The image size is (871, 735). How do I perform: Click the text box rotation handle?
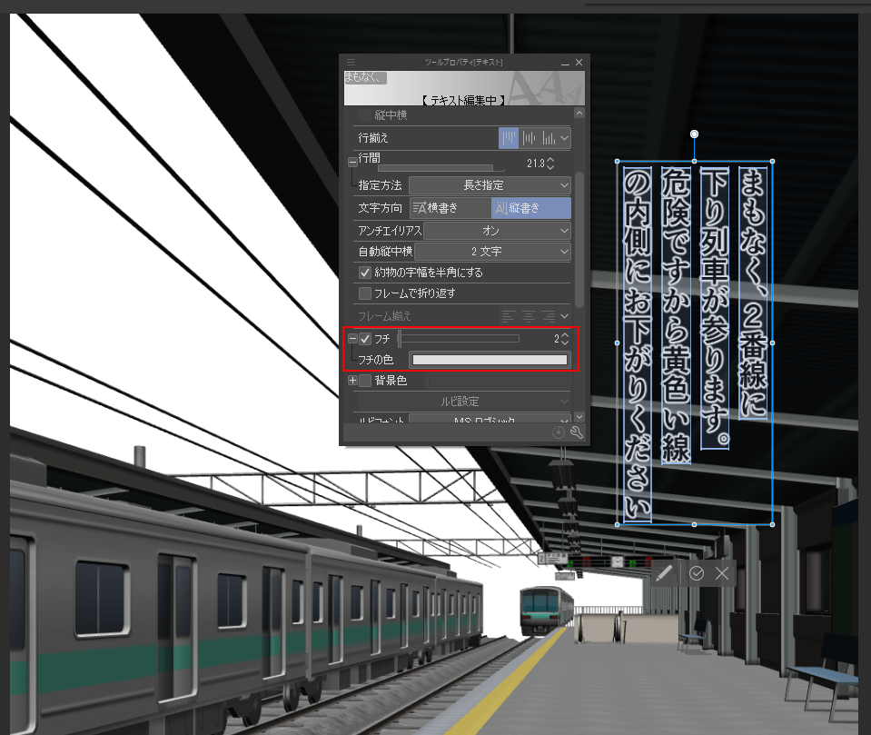coord(695,134)
